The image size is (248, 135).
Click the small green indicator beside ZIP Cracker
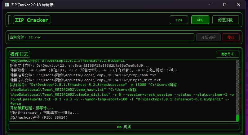point(10,20)
